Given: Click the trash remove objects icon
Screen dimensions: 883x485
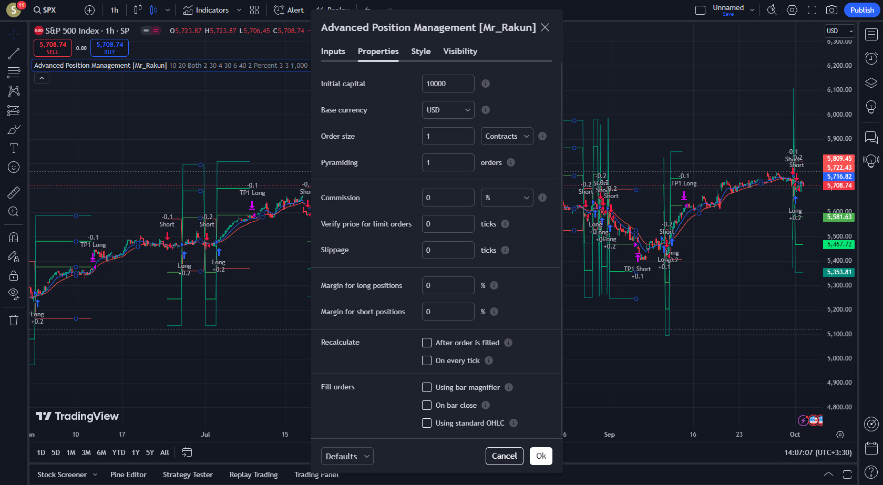Looking at the screenshot, I should [14, 320].
